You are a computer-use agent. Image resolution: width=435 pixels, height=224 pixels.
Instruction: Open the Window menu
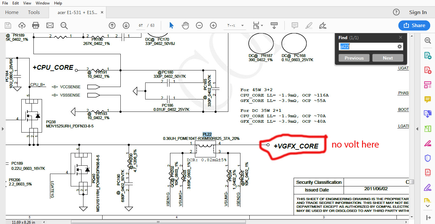(42, 3)
